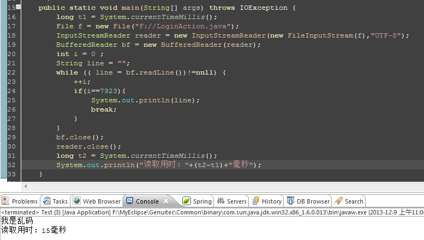Click the Search view flashlight icon

coord(338,201)
